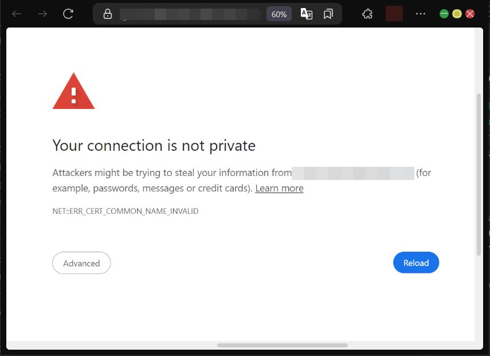Click the bookmarks icon in address bar
This screenshot has height=356, width=490.
click(328, 14)
